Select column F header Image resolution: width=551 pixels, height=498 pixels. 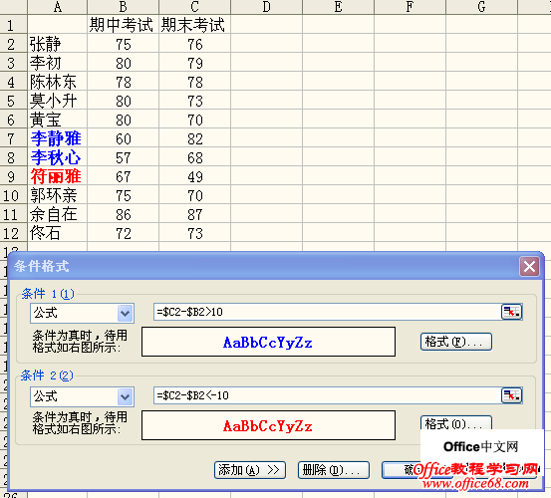click(x=410, y=7)
